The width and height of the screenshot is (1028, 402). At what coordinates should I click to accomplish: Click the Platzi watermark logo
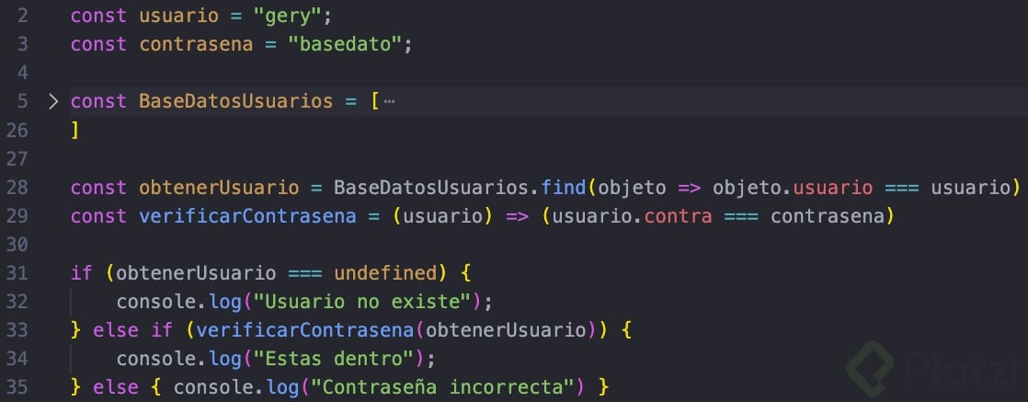[936, 369]
